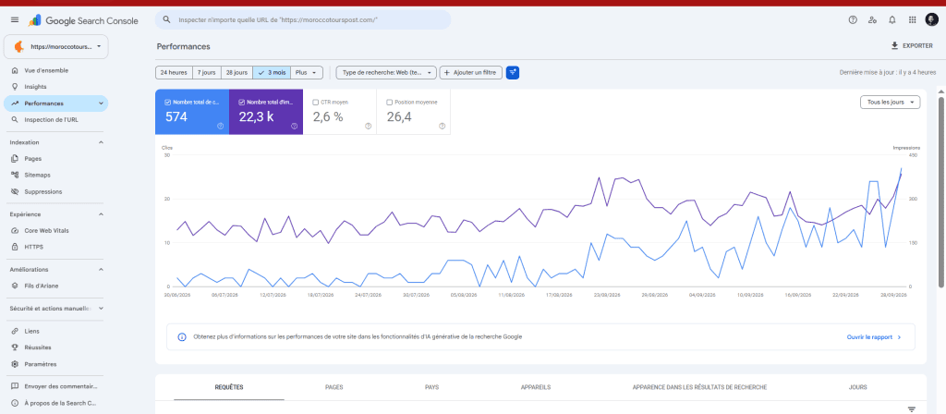This screenshot has height=414, width=946.
Task: Click the property site favicon
Action: tap(18, 46)
